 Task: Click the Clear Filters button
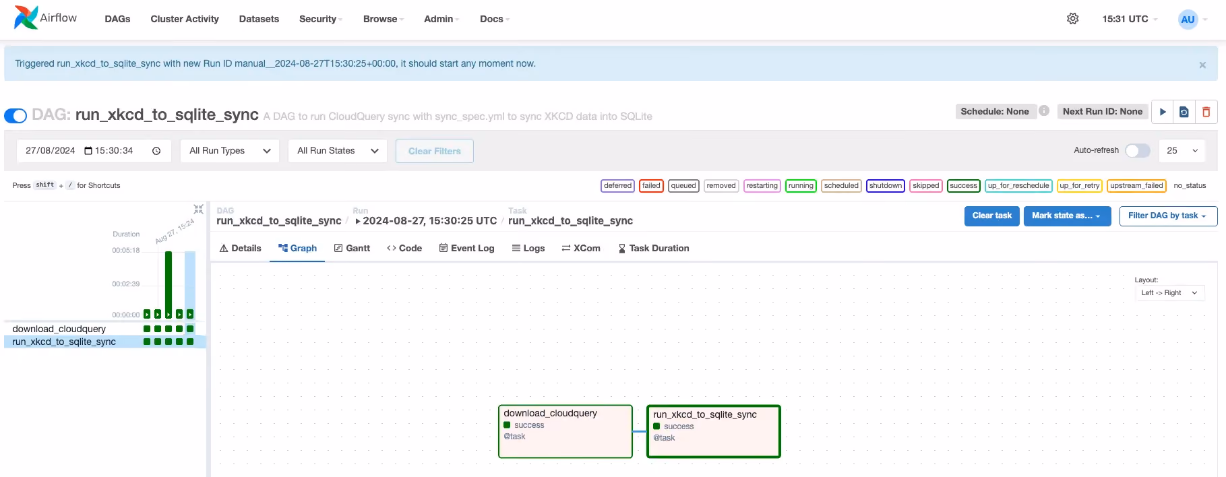(434, 151)
